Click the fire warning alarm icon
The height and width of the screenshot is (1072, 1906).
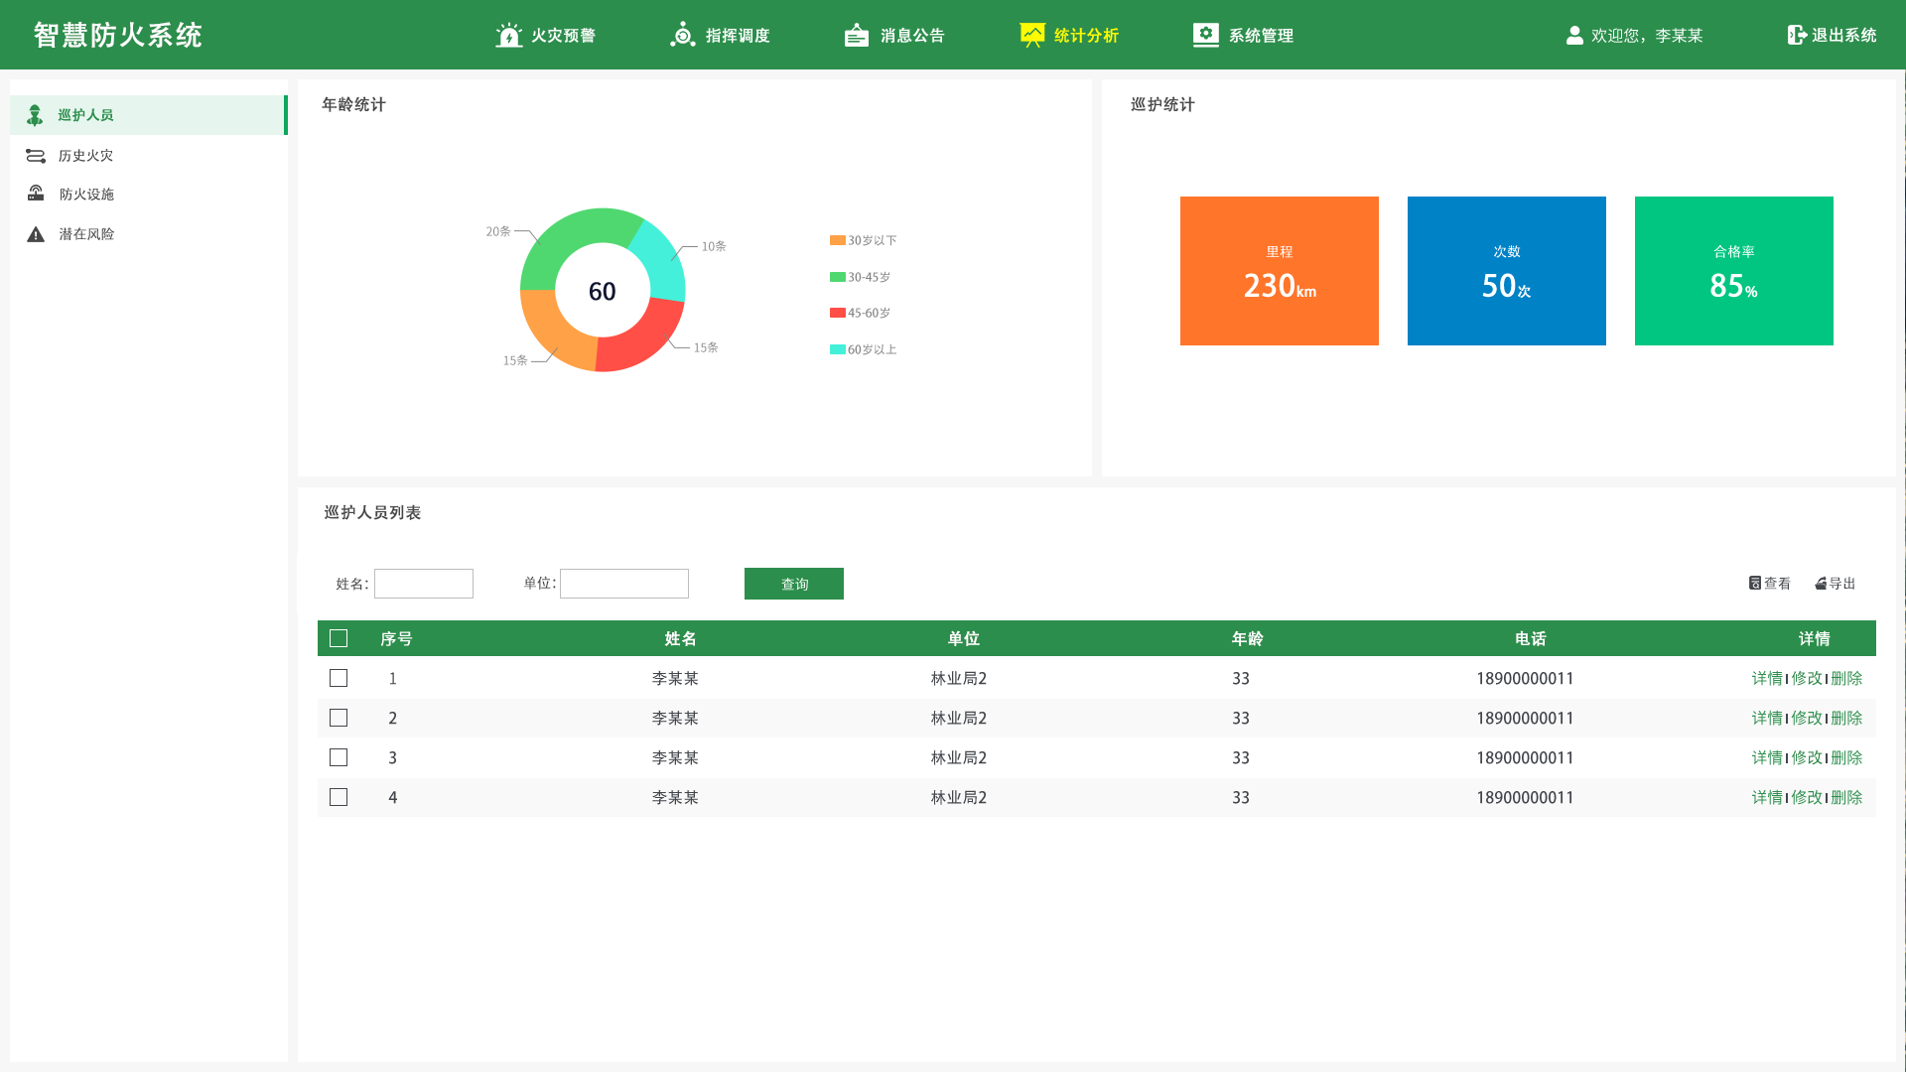(508, 36)
